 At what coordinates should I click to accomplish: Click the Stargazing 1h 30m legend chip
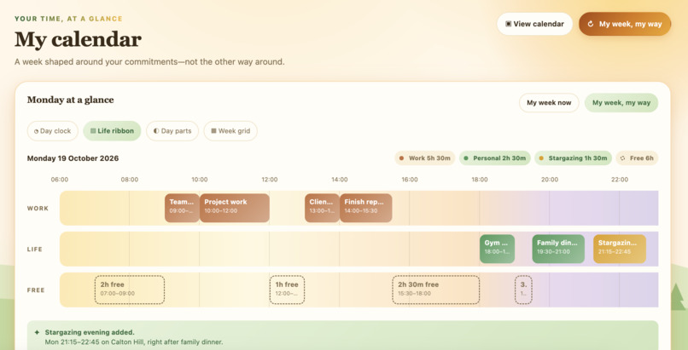tap(573, 158)
